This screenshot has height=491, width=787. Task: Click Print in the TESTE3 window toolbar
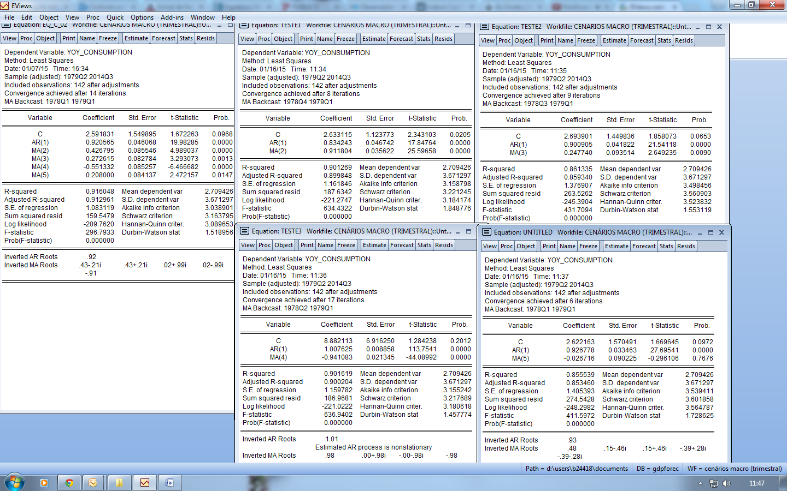click(307, 245)
